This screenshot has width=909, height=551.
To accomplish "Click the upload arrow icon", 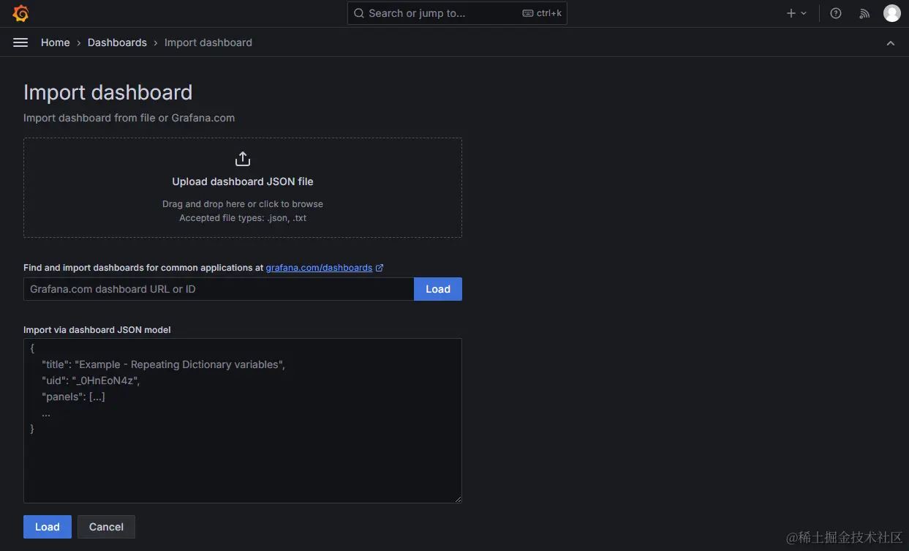I will click(243, 159).
